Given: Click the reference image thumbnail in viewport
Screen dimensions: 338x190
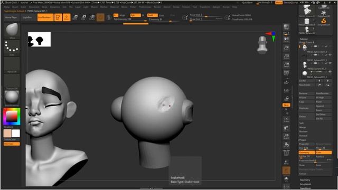Looking at the screenshot, I should tap(39, 40).
